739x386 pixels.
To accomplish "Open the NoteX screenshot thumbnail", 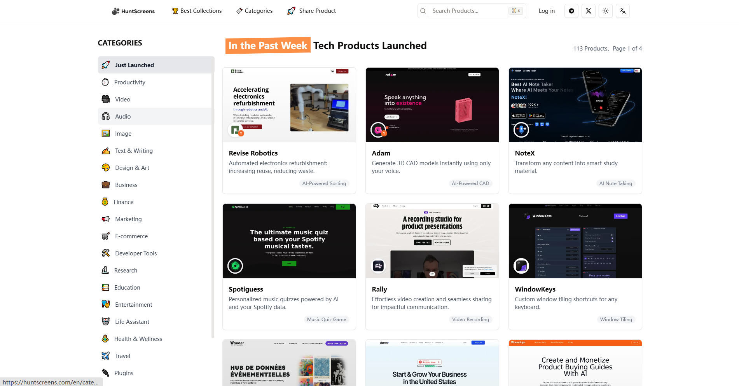I will pos(575,105).
